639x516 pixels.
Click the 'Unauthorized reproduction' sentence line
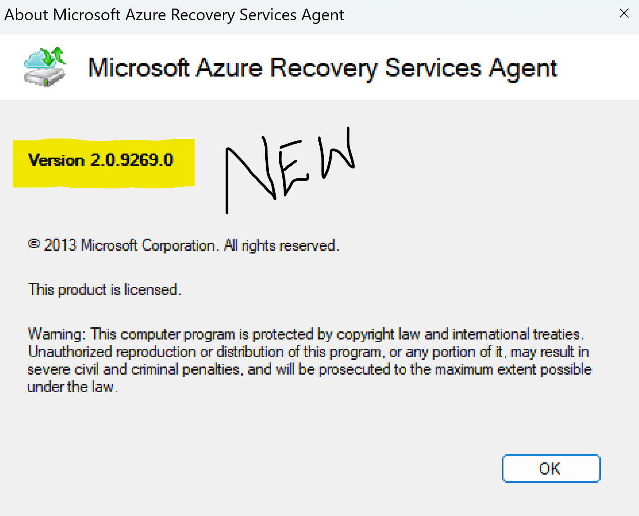(308, 352)
